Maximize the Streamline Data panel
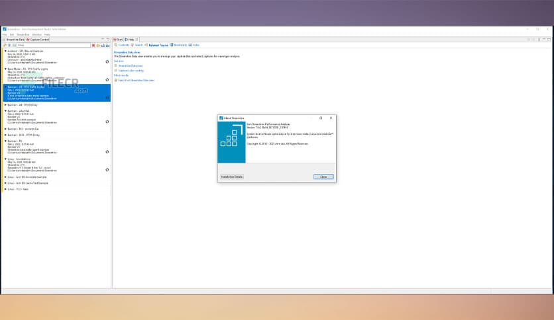The height and width of the screenshot is (320, 554). (108, 39)
